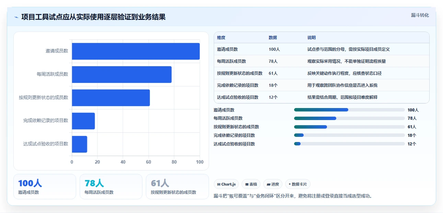Click the 61人 data card
Image resolution: width=443 pixels, height=213 pixels.
pos(177,187)
